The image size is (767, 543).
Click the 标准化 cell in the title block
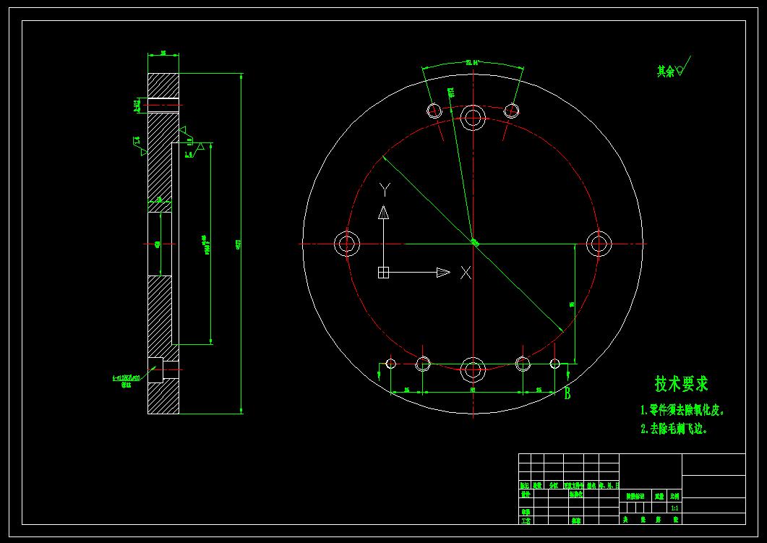575,495
